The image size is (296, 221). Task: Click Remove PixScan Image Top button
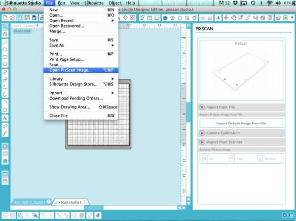pos(236,159)
